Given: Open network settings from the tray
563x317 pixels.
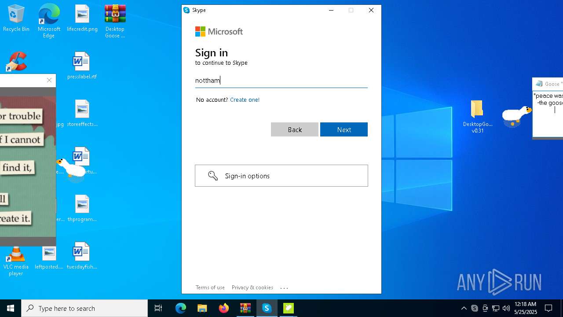Looking at the screenshot, I should coord(496,308).
